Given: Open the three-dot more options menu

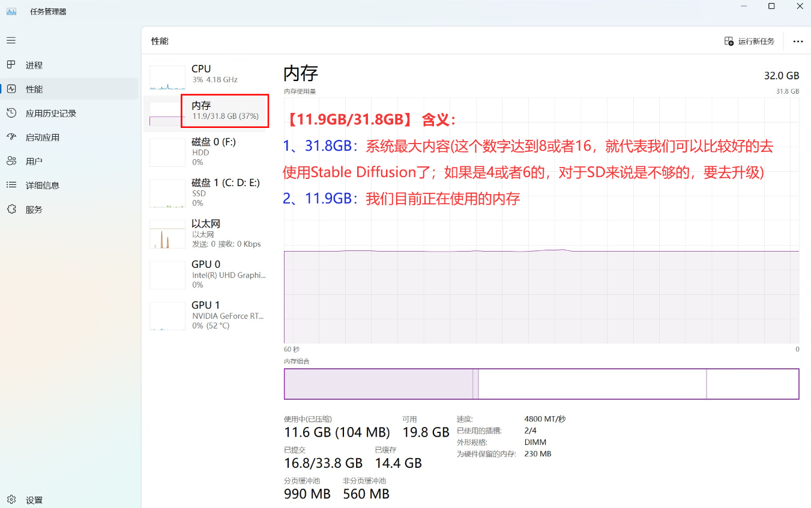Looking at the screenshot, I should (x=798, y=41).
